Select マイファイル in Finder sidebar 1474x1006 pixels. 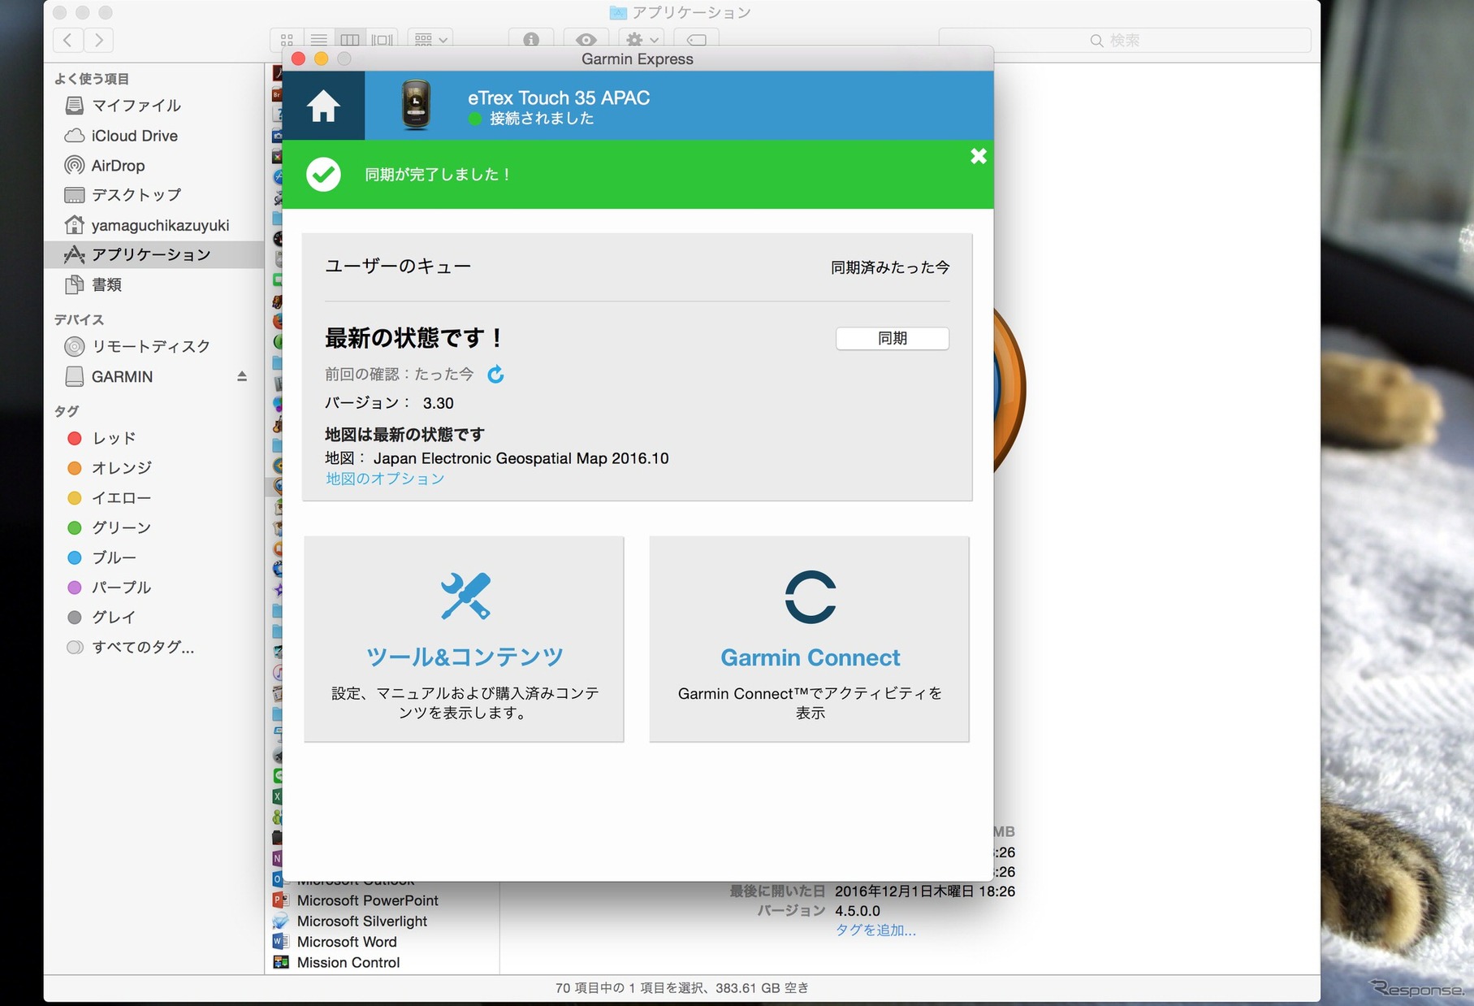pyautogui.click(x=154, y=106)
